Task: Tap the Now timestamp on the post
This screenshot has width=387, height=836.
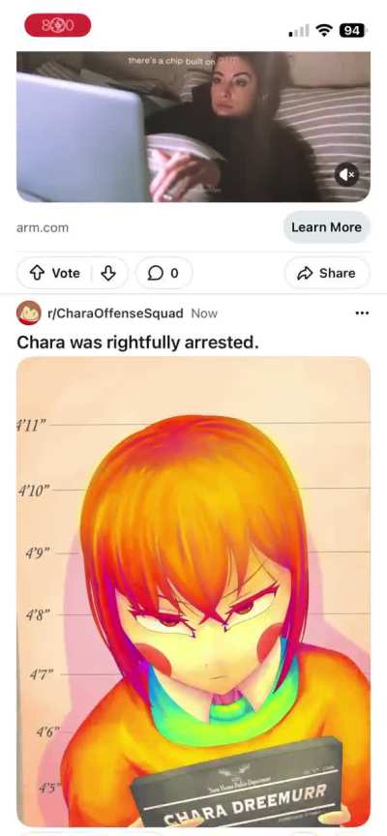Action: [x=205, y=313]
